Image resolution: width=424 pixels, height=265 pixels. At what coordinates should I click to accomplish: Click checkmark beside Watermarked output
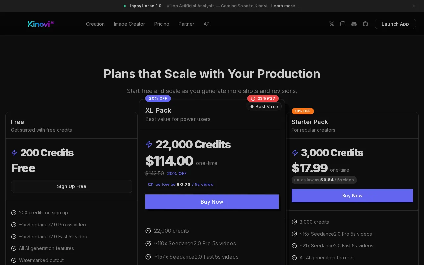[x=14, y=260]
